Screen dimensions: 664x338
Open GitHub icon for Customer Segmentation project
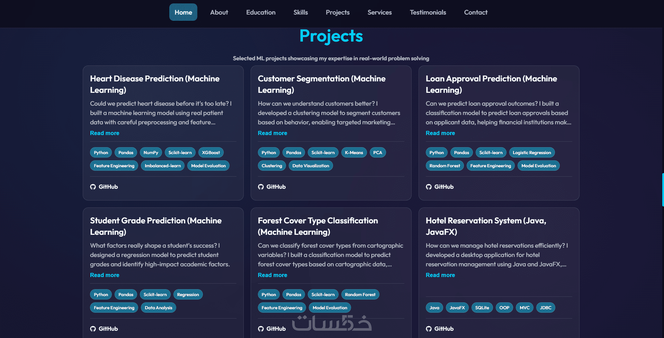point(261,187)
